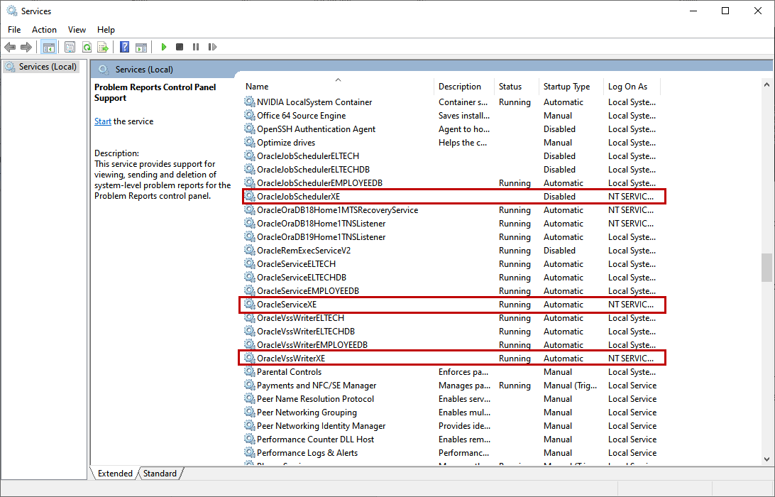Viewport: 775px width, 497px height.
Task: Select OracleVssWriterELTECH service row
Action: 452,317
